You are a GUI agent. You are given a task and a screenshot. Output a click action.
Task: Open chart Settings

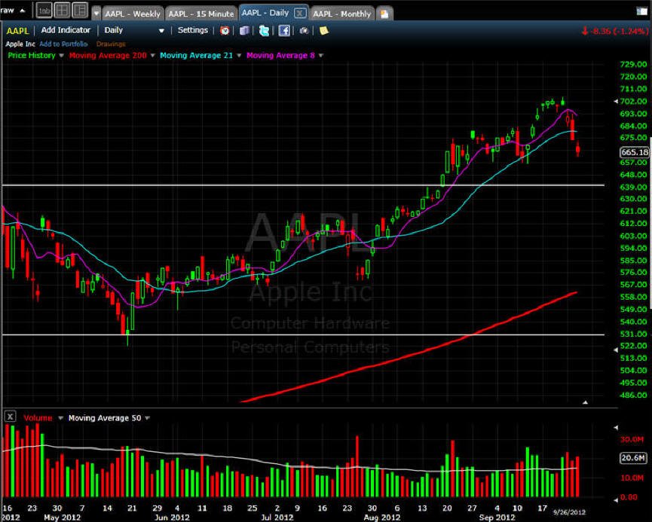tap(192, 30)
